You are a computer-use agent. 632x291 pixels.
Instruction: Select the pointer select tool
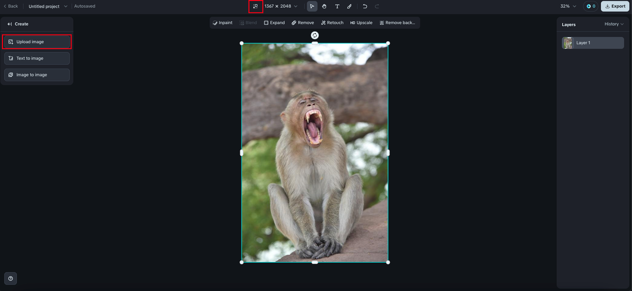pyautogui.click(x=312, y=6)
